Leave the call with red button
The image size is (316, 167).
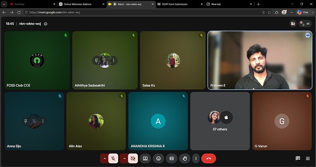(x=208, y=159)
